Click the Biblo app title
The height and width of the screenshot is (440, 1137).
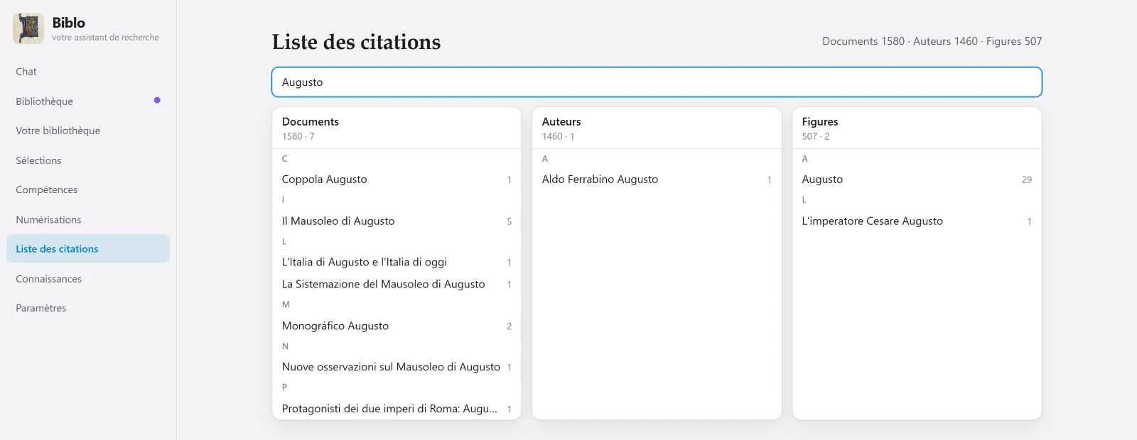(x=69, y=23)
